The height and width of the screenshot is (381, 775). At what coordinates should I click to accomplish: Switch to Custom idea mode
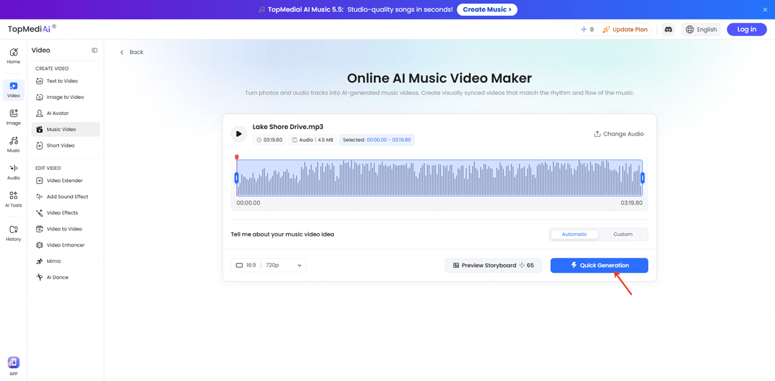(623, 234)
